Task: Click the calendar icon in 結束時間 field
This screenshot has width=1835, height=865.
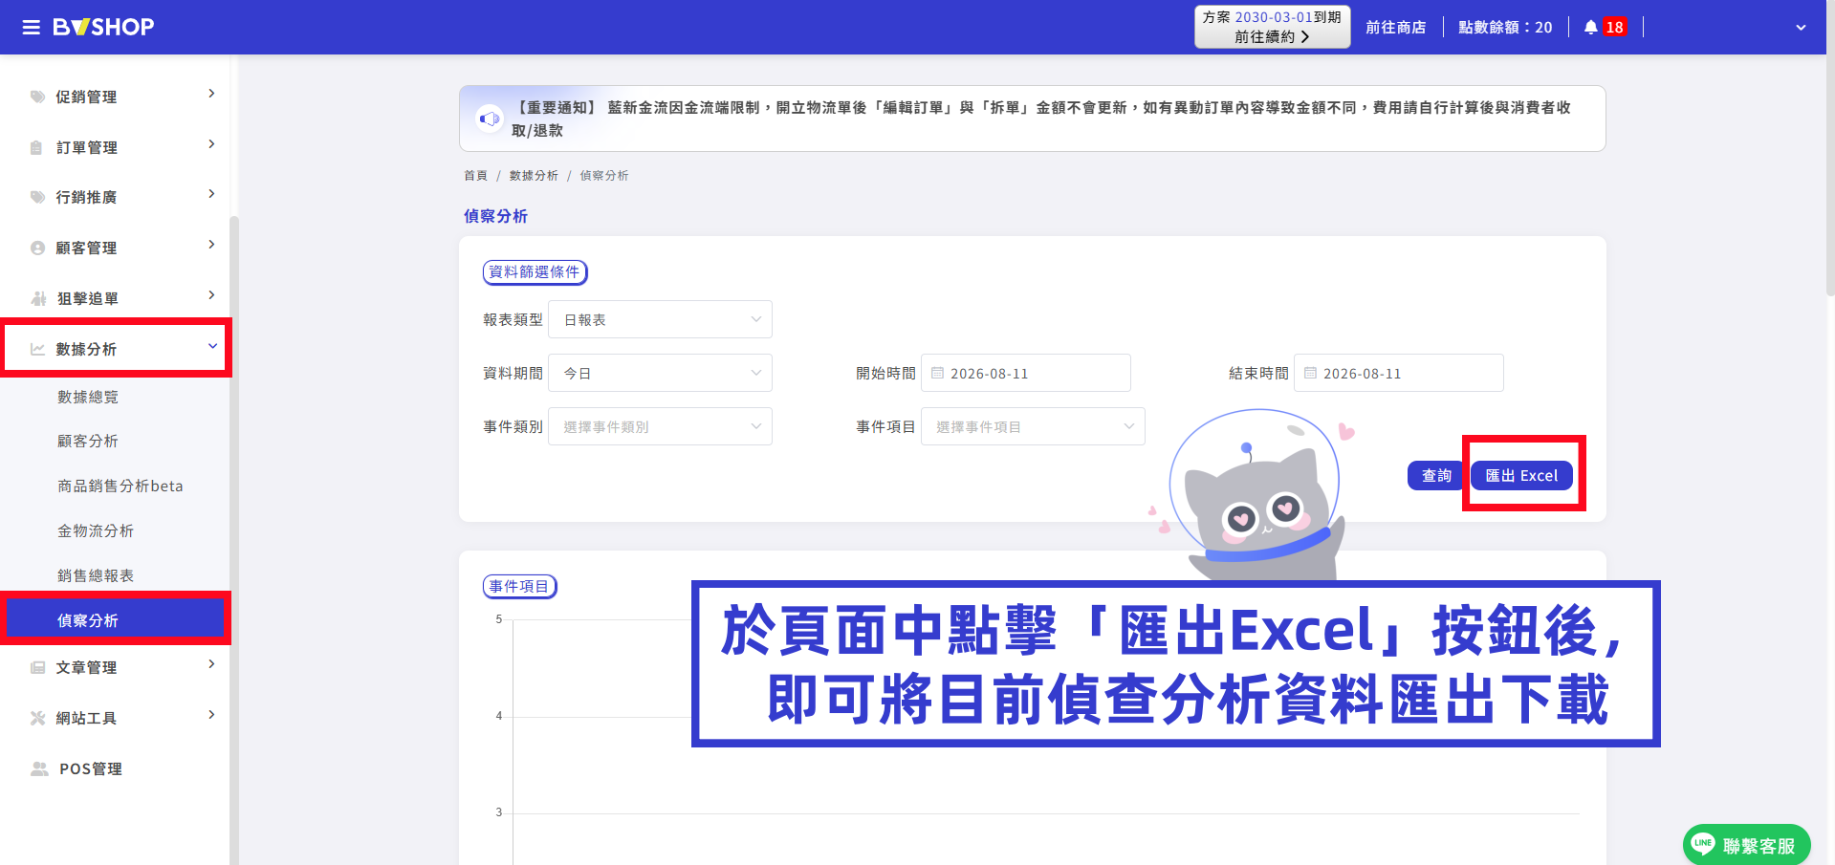Action: point(1311,373)
